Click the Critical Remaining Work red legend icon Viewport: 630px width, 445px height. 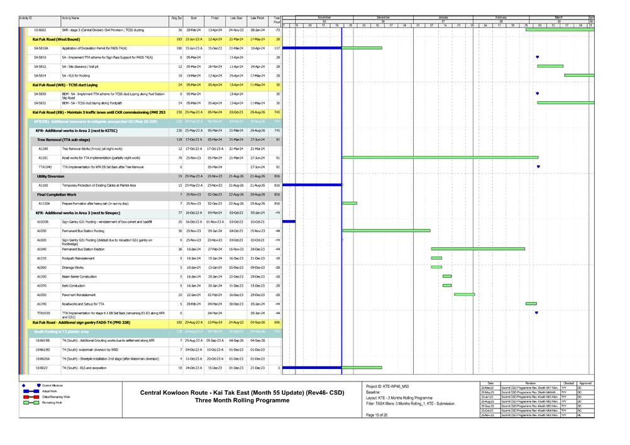coord(30,397)
